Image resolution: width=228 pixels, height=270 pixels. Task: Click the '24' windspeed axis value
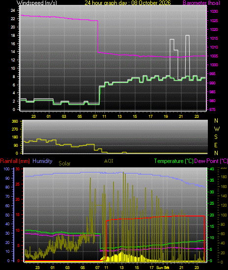click(13, 10)
